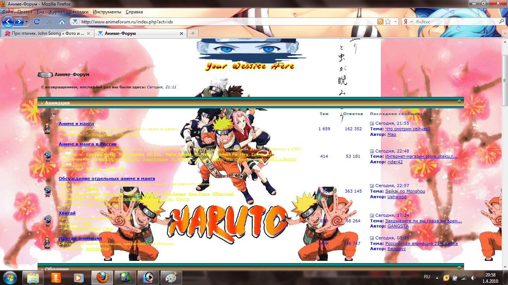Open Аниме и манга в России forum
Screen dimensions: 508x285
pyautogui.click(x=87, y=144)
